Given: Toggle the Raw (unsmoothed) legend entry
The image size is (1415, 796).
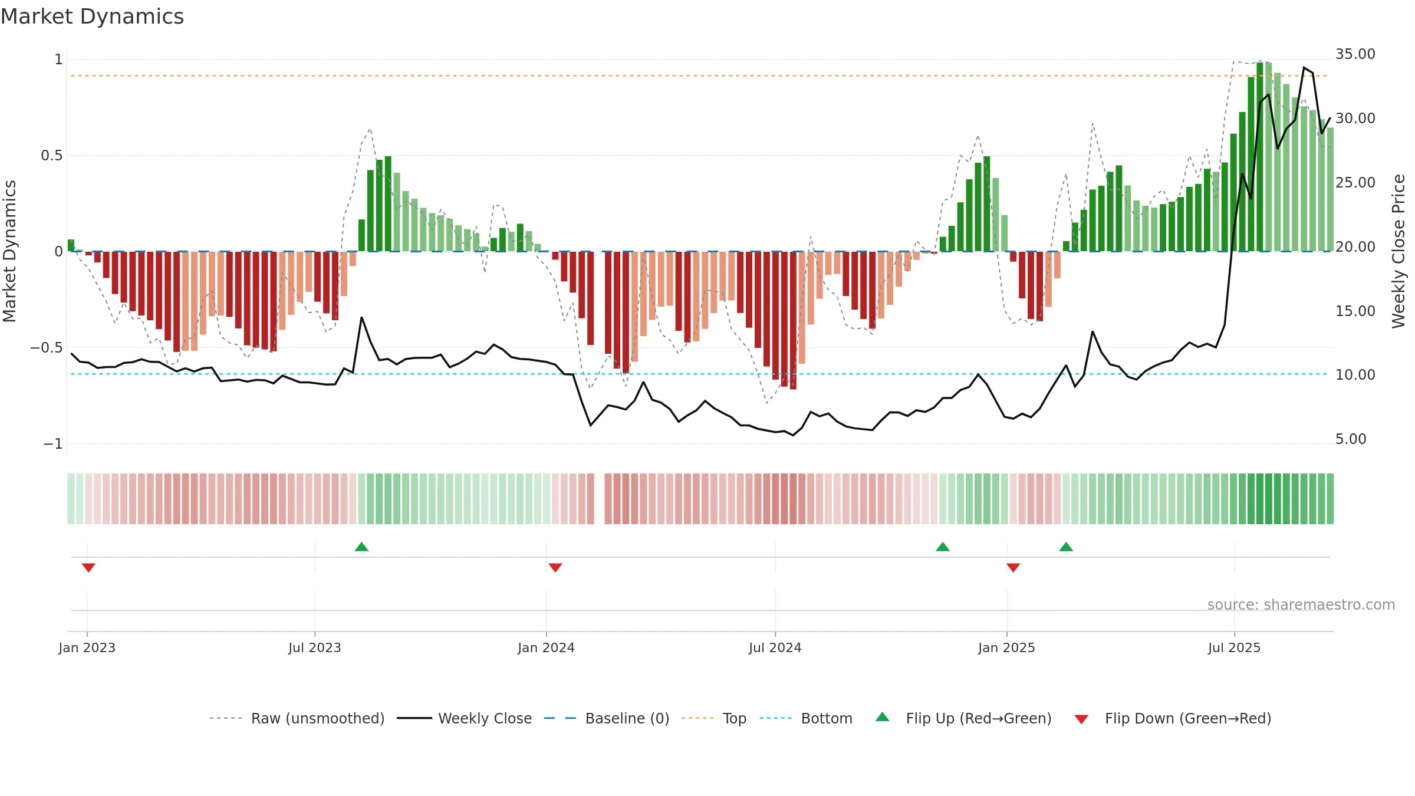Looking at the screenshot, I should pyautogui.click(x=297, y=718).
